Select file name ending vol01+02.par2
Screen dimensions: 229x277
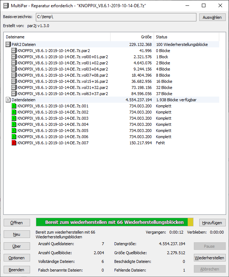pos(63,63)
